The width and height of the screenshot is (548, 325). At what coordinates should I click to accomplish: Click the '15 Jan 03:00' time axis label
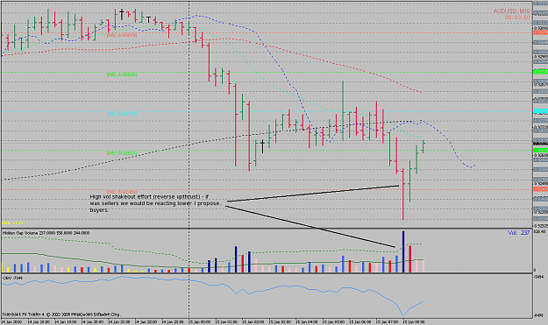(x=280, y=321)
